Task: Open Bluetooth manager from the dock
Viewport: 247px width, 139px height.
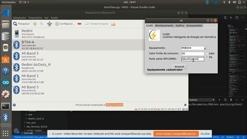Action: [6, 117]
